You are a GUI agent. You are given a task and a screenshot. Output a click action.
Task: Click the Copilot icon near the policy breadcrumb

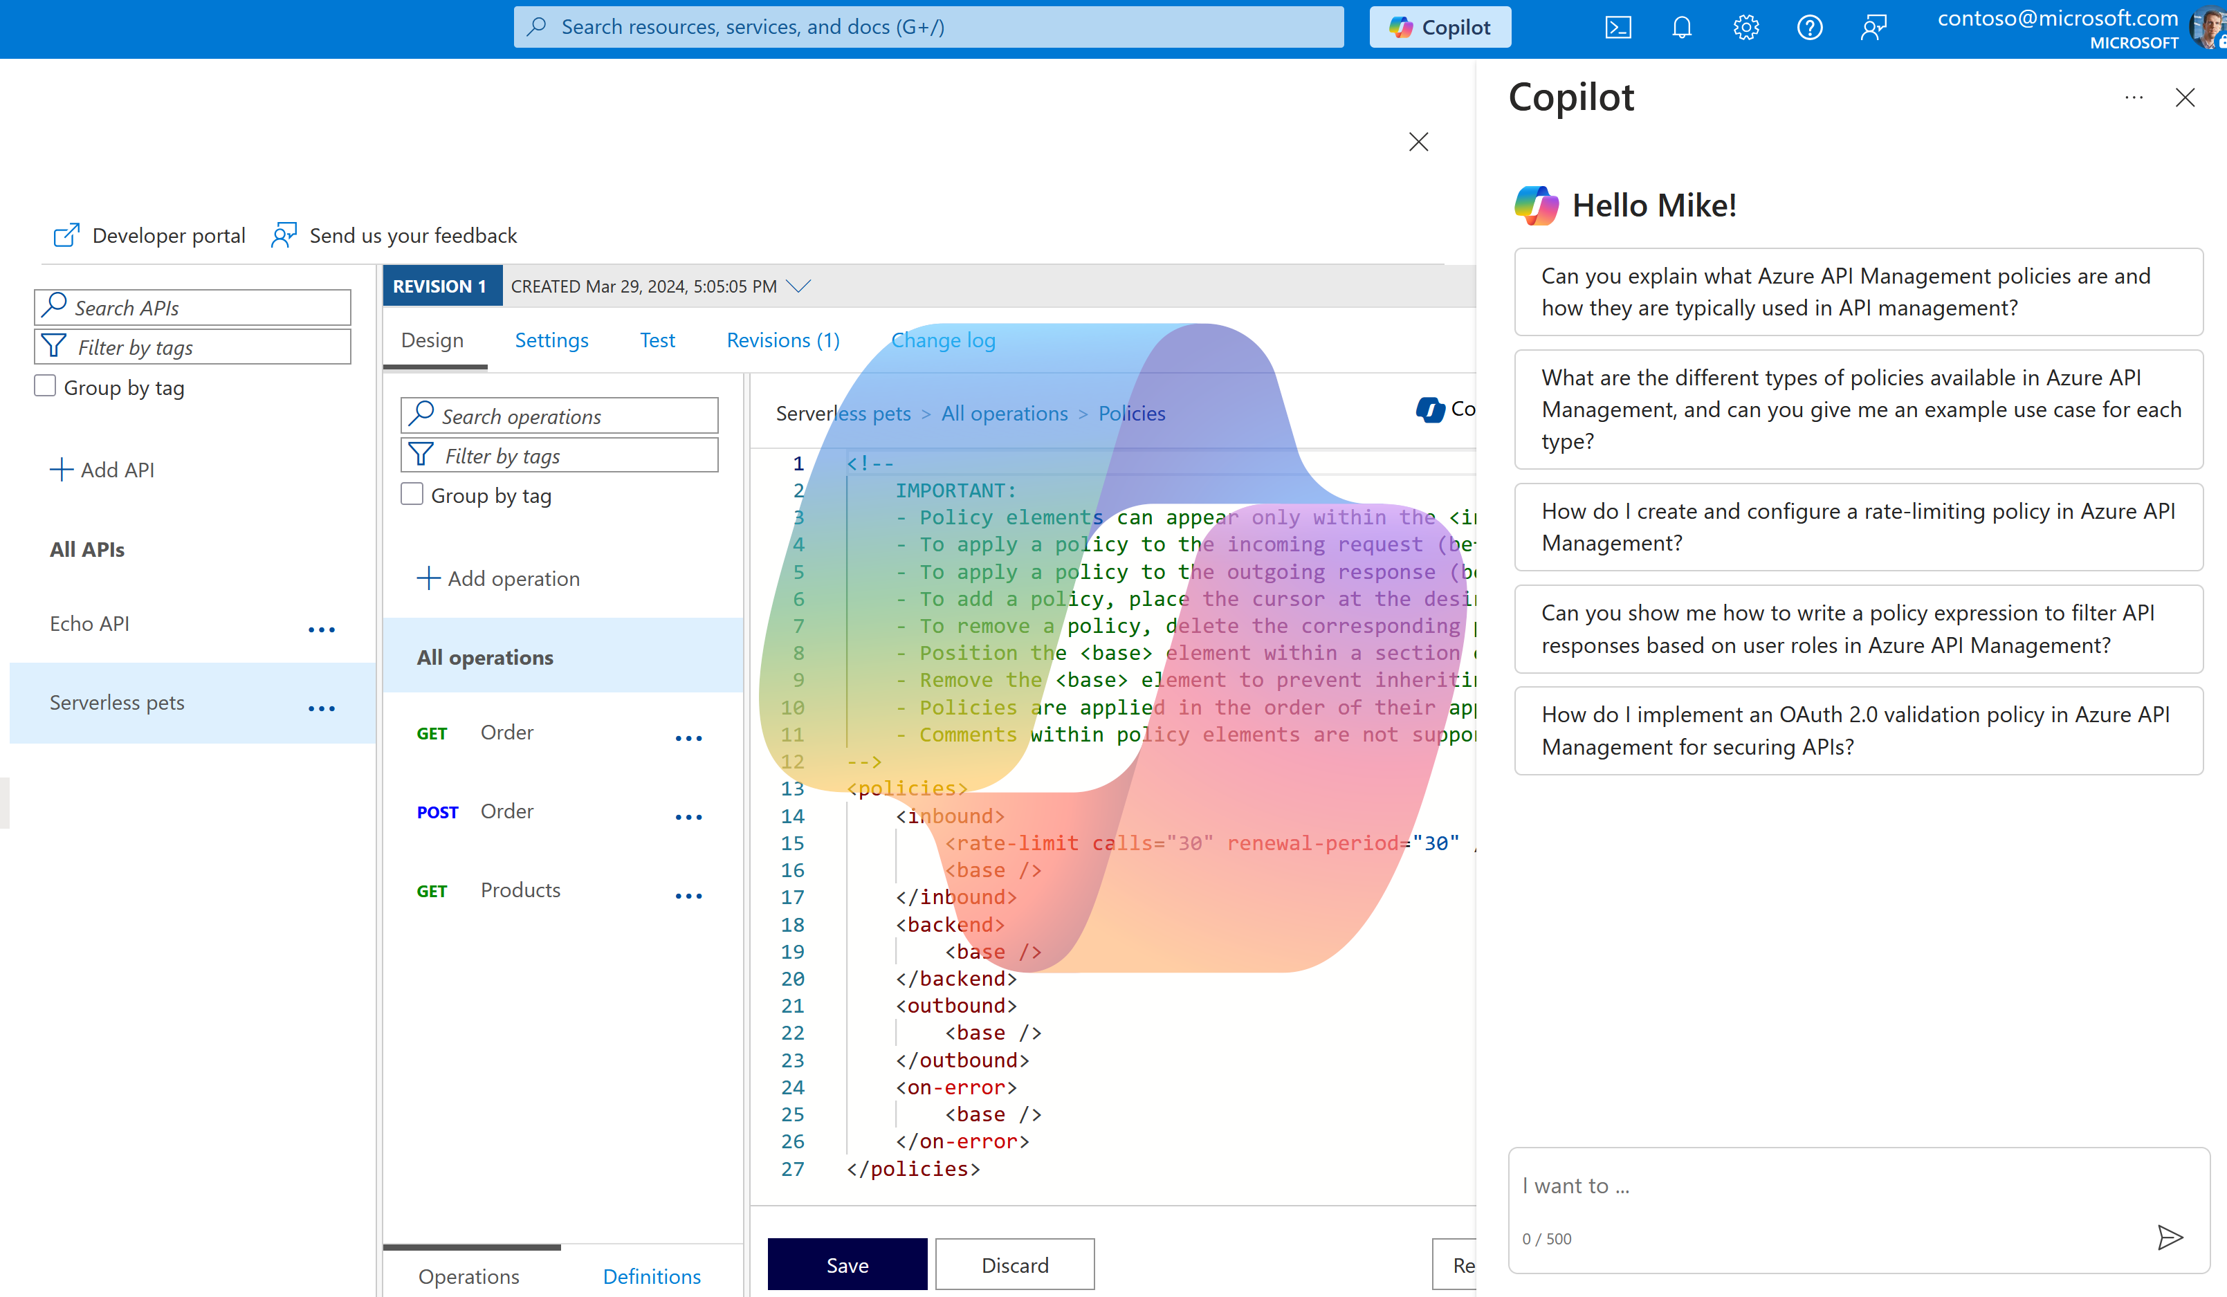[x=1430, y=409]
